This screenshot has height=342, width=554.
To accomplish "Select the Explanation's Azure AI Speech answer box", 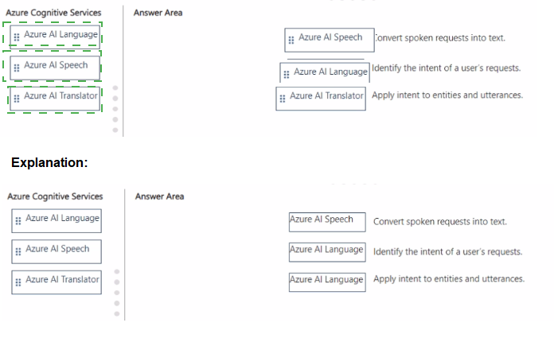I will [x=327, y=222].
